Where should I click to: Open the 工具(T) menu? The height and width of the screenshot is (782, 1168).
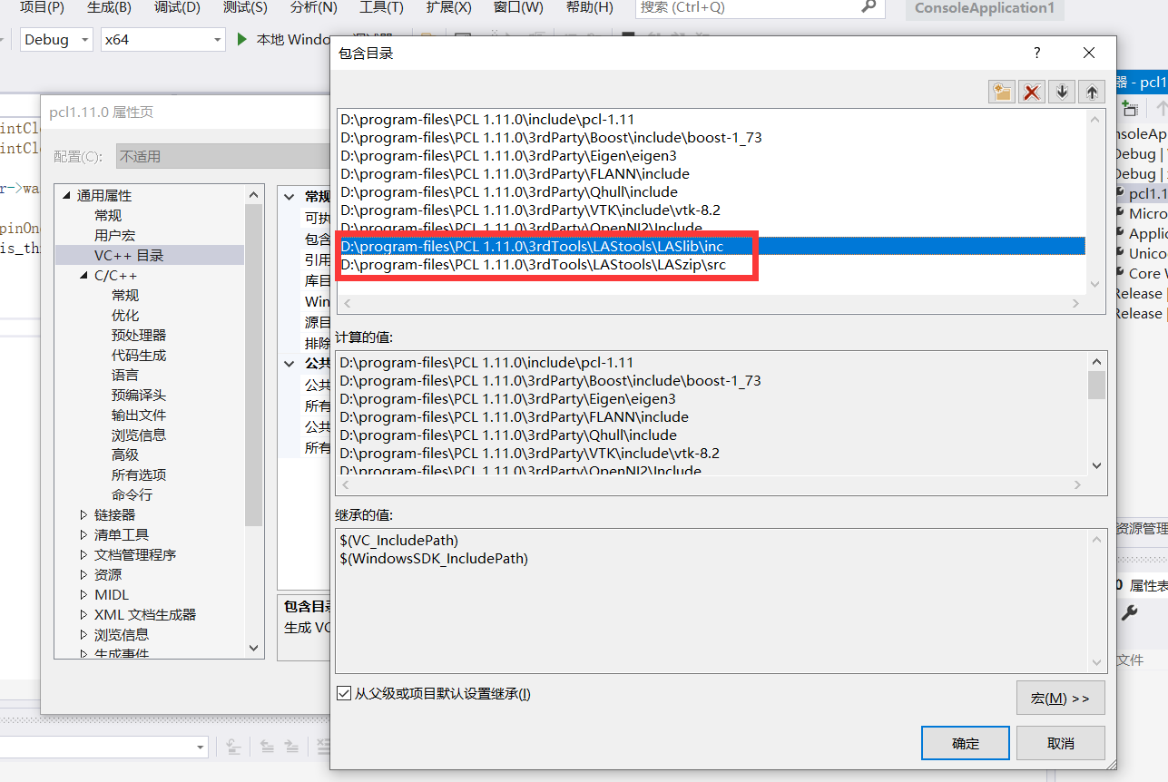click(381, 9)
